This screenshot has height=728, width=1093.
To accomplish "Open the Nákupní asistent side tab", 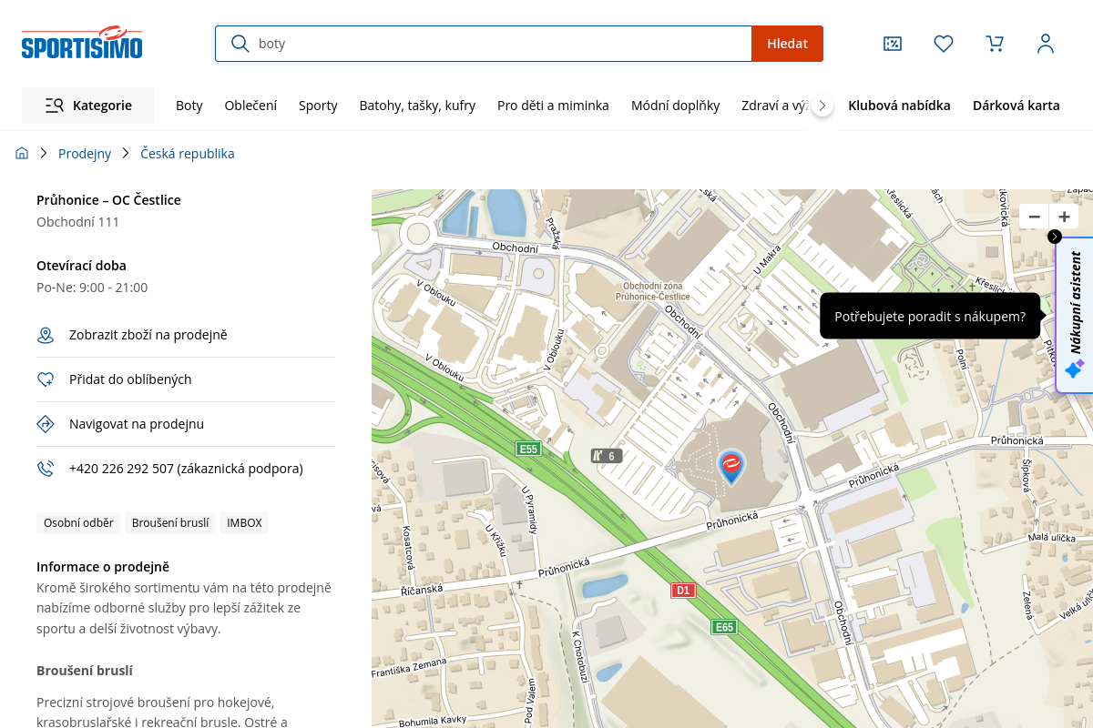I will (x=1075, y=315).
